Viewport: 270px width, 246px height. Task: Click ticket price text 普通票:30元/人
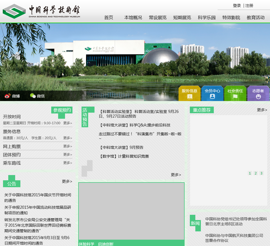[x=15, y=138]
